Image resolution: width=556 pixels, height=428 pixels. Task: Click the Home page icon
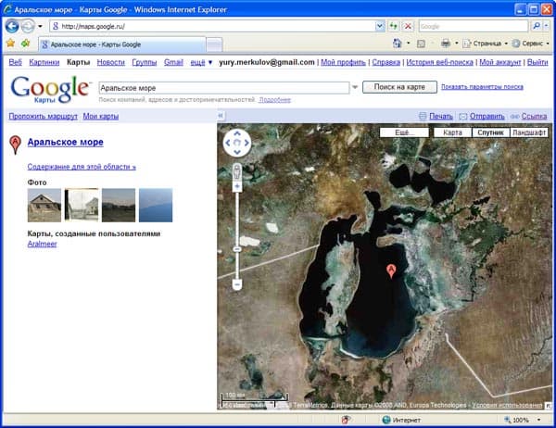398,44
